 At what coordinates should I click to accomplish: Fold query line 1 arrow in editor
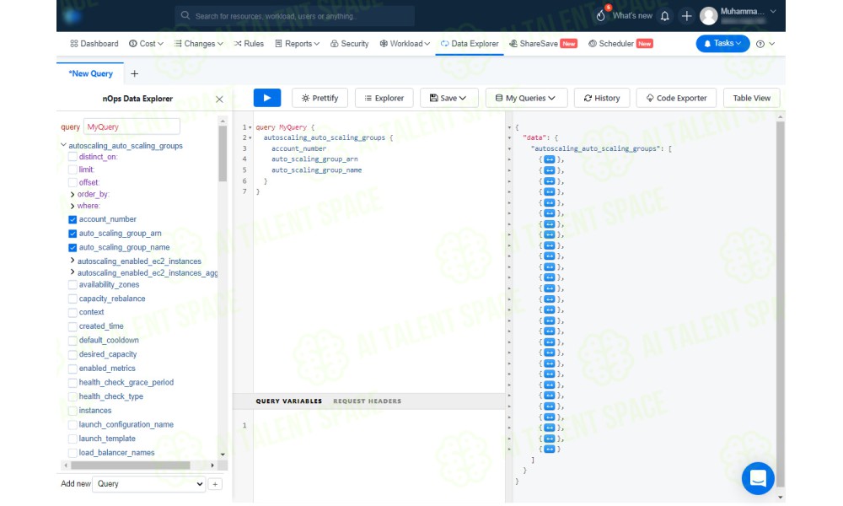click(x=250, y=127)
